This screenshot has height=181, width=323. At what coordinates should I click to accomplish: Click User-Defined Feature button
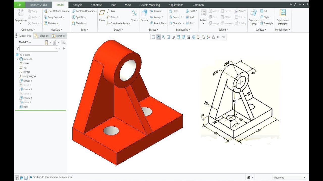tap(57, 11)
